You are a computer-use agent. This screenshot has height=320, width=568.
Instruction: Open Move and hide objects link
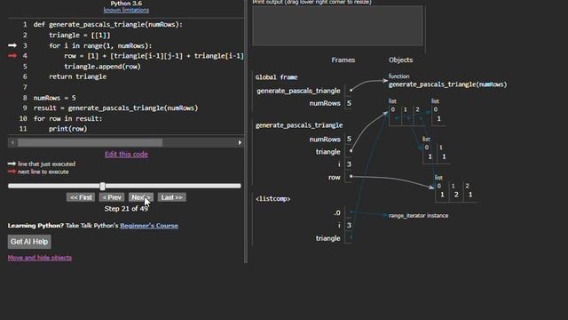[40, 258]
